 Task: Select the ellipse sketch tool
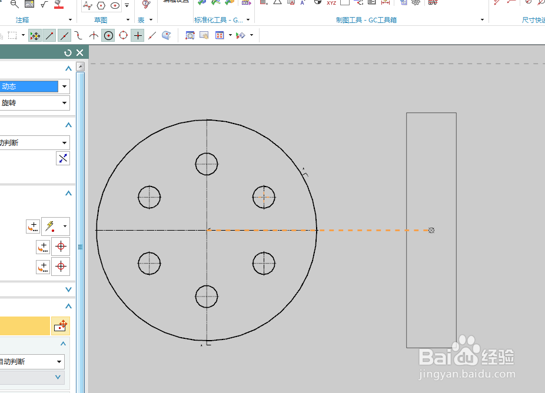click(x=115, y=5)
